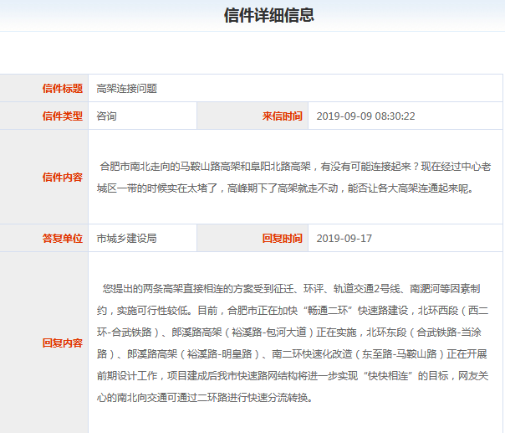
Task: Click the reply paragraph starting 您提出的两条高架
Action: pyautogui.click(x=293, y=343)
